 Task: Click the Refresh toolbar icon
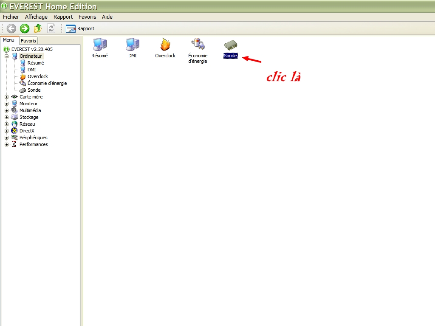51,28
